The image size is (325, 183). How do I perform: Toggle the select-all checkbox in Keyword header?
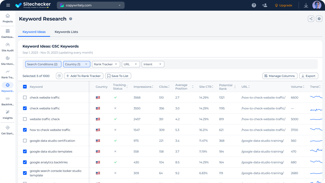(x=25, y=87)
